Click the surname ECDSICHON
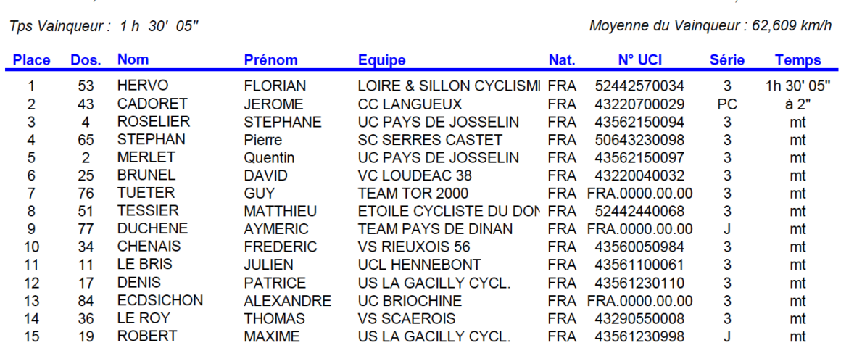The width and height of the screenshot is (841, 348). (159, 300)
